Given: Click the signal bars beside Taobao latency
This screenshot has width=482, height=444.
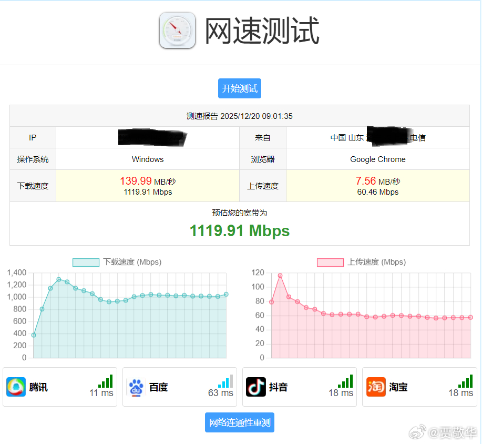Looking at the screenshot, I should [465, 381].
